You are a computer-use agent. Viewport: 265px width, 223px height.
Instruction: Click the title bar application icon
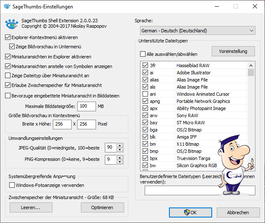pos(7,7)
